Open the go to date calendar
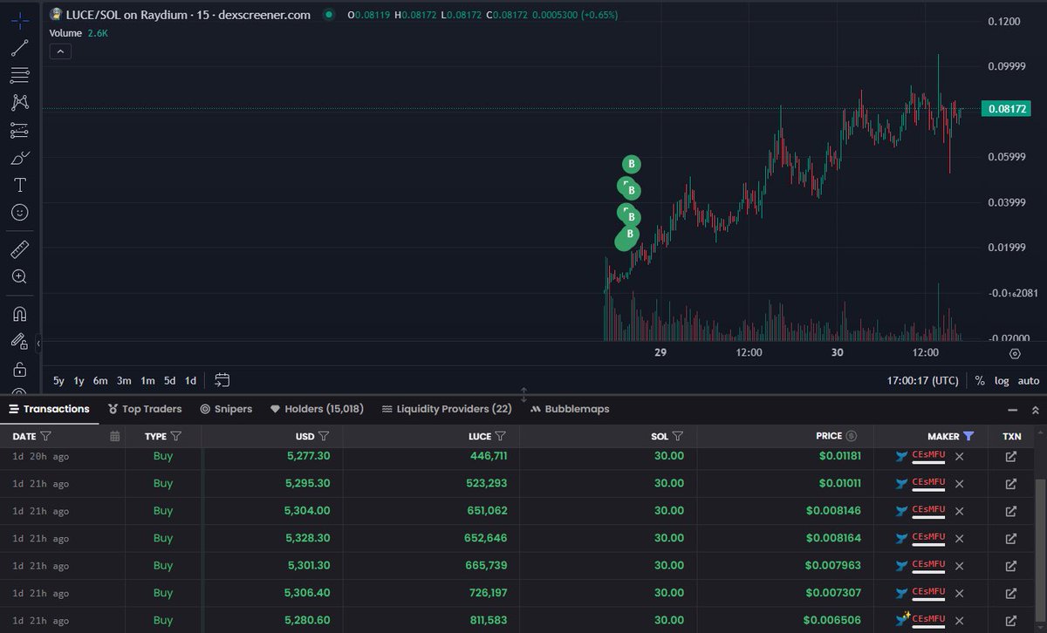 coord(222,380)
